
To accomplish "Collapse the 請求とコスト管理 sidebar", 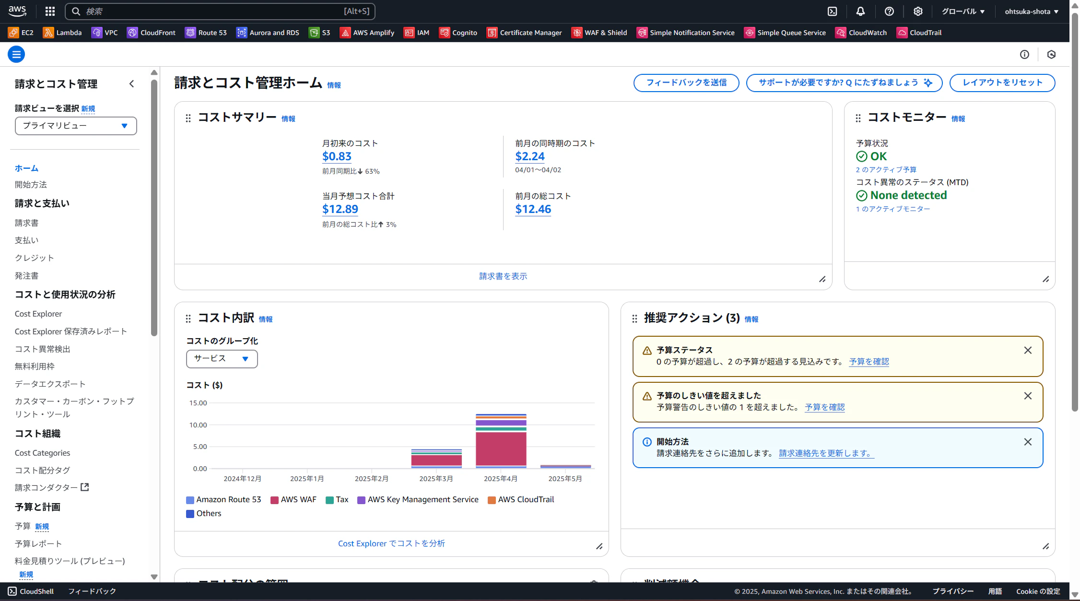I will click(x=132, y=84).
